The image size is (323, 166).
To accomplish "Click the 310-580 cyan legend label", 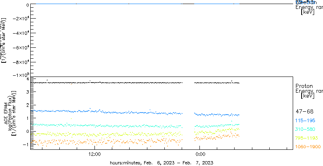I will (305, 130).
